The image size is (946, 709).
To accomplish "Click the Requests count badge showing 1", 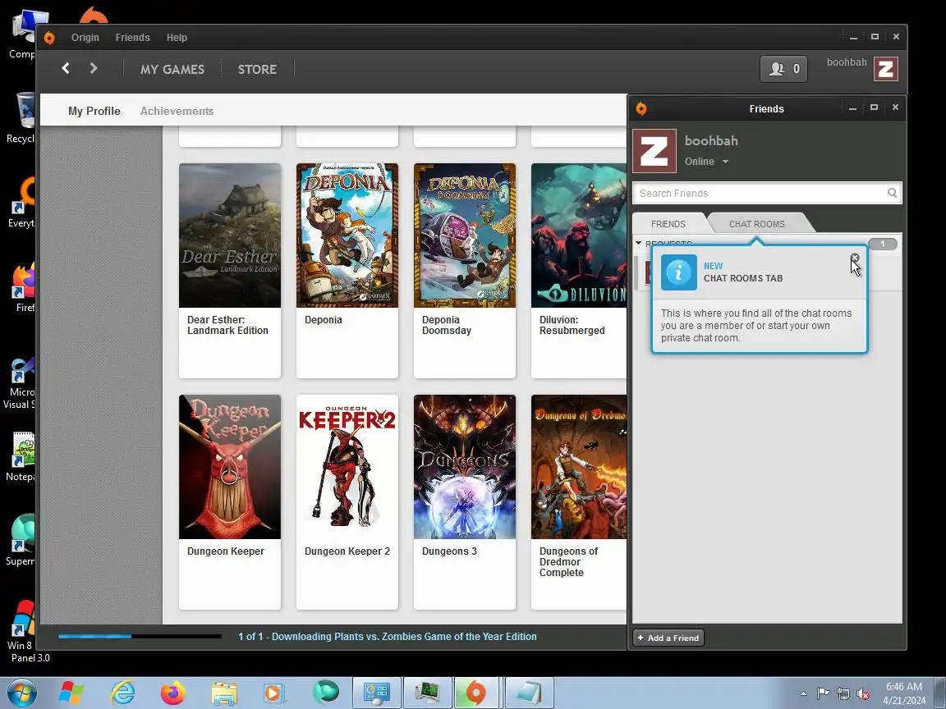I will [883, 244].
